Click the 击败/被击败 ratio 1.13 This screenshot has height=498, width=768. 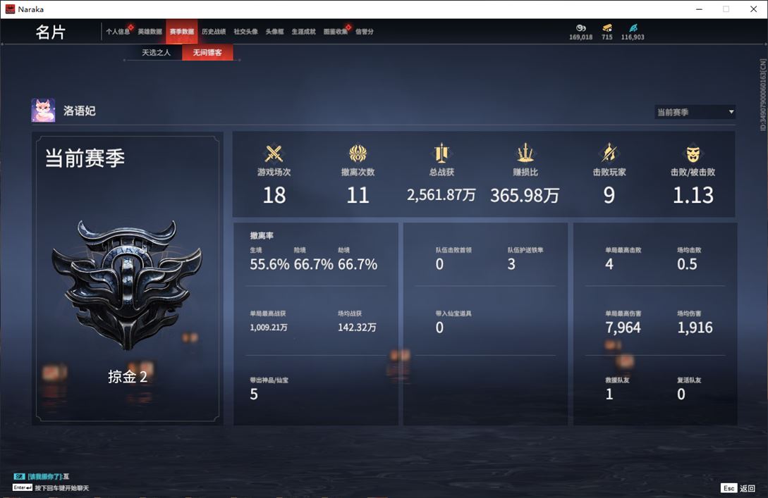point(693,195)
